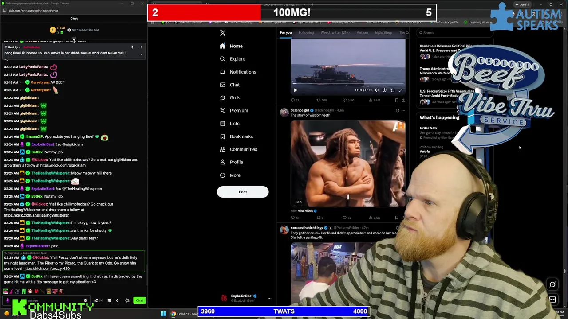Open more options on Science girl post

403,110
